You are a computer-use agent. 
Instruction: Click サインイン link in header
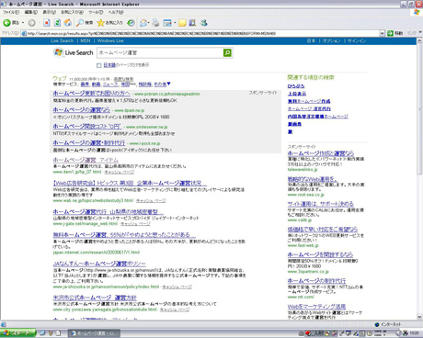(357, 41)
